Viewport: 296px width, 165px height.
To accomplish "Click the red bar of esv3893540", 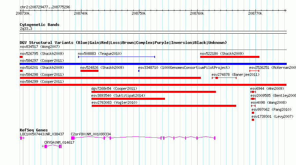I will 128,99.
